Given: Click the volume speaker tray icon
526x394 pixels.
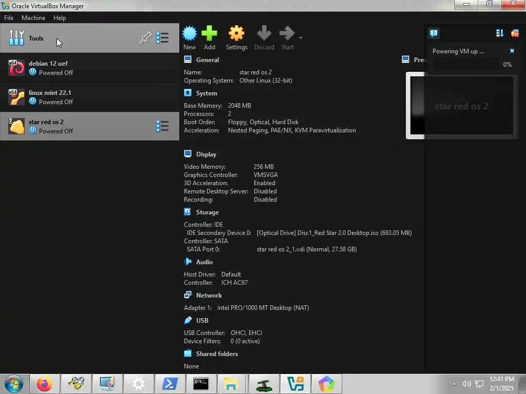Looking at the screenshot, I should pyautogui.click(x=466, y=384).
